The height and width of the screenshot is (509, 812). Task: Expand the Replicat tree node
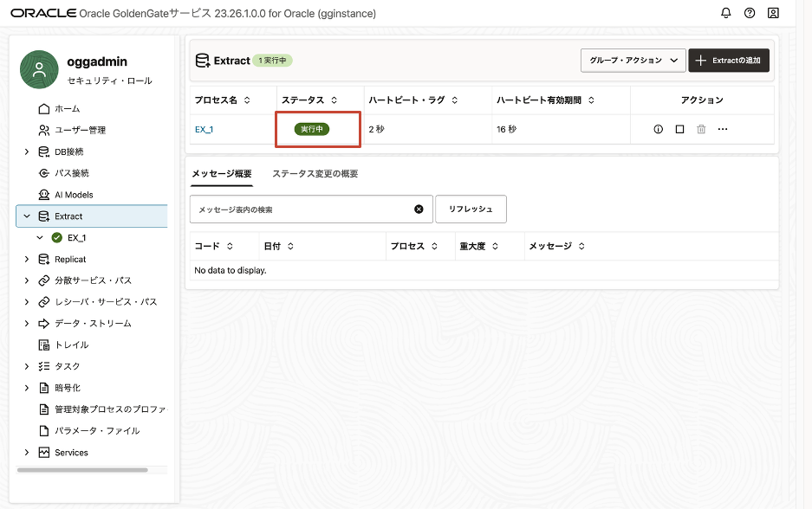pyautogui.click(x=27, y=259)
